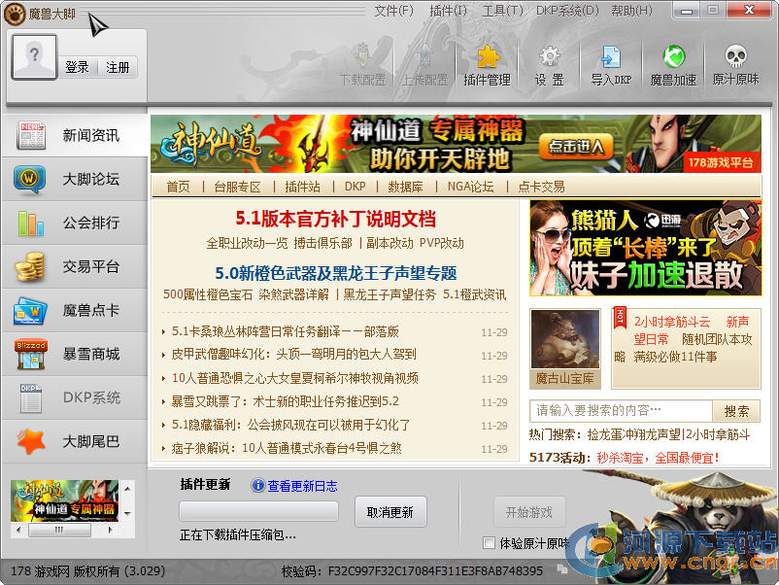This screenshot has width=779, height=585.
Task: Click ad panel scroll down arrow
Action: (127, 513)
